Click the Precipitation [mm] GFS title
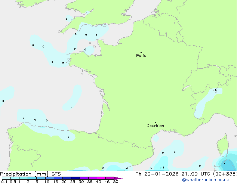This screenshot has width=237, height=183. (30, 174)
